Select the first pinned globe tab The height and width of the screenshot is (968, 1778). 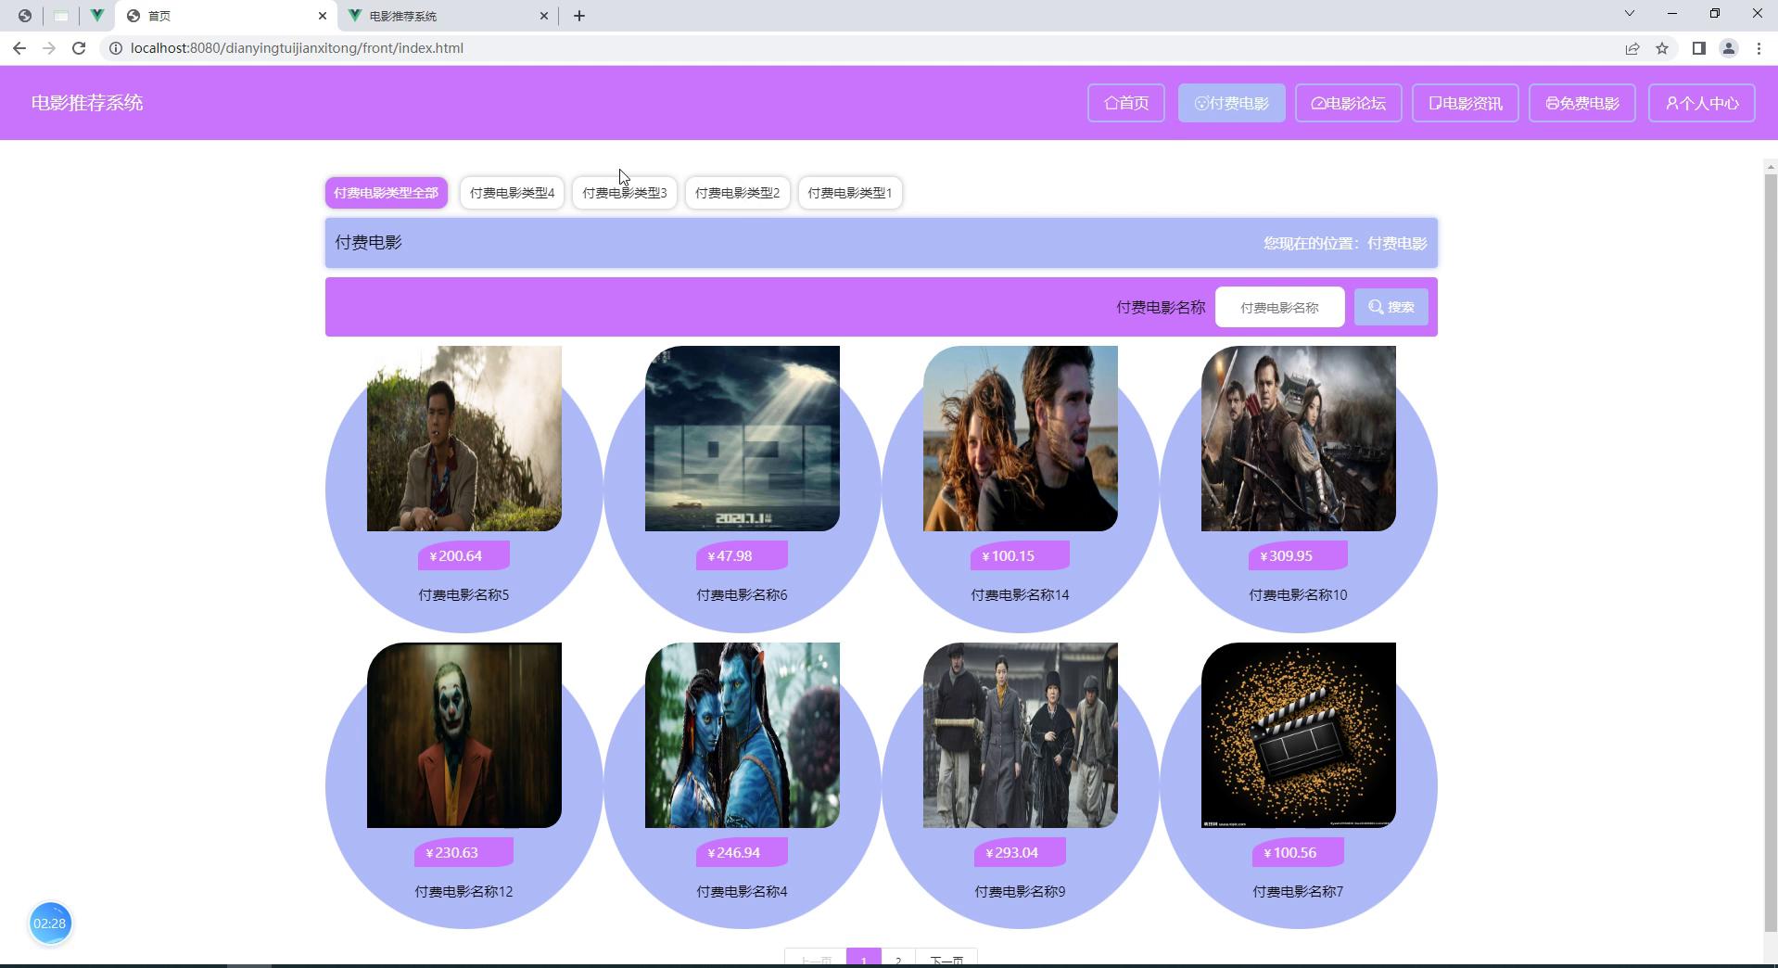[x=25, y=16]
